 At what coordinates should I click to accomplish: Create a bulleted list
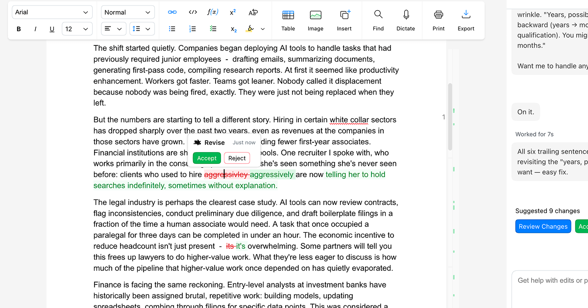tap(172, 29)
